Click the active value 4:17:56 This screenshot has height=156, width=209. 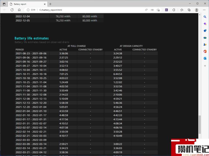point(64,119)
